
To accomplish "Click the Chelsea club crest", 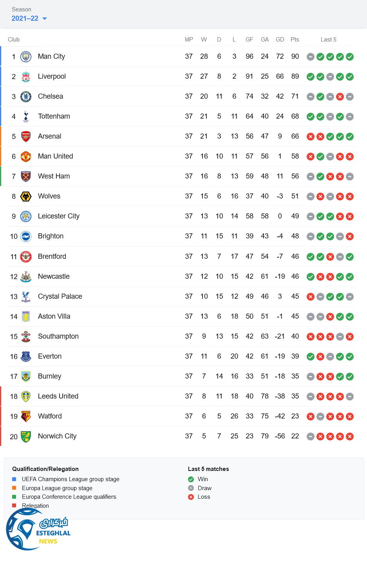I will (x=26, y=97).
